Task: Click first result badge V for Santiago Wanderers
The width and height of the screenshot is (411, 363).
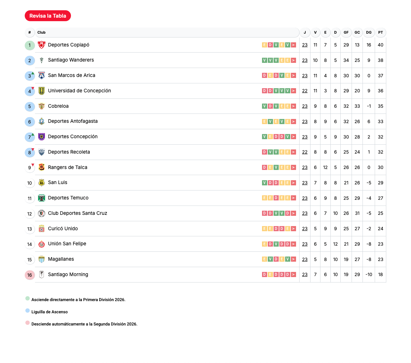Action: tap(265, 60)
